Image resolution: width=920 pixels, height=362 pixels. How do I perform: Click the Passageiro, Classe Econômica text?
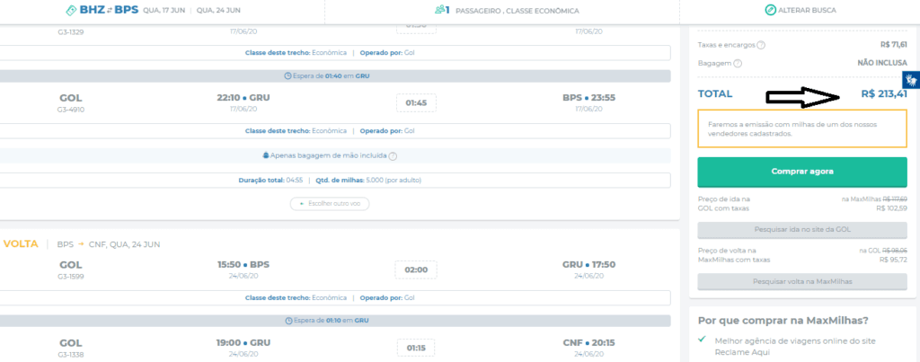(516, 11)
